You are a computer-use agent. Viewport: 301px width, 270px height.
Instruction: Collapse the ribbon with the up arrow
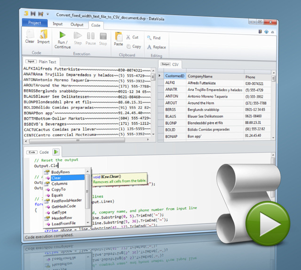tap(273, 32)
